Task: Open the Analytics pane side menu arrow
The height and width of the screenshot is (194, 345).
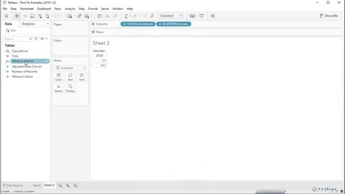Action: 48,24
